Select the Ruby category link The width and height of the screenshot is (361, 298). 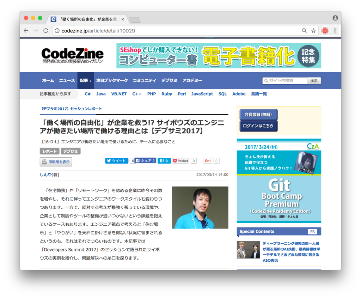[167, 94]
